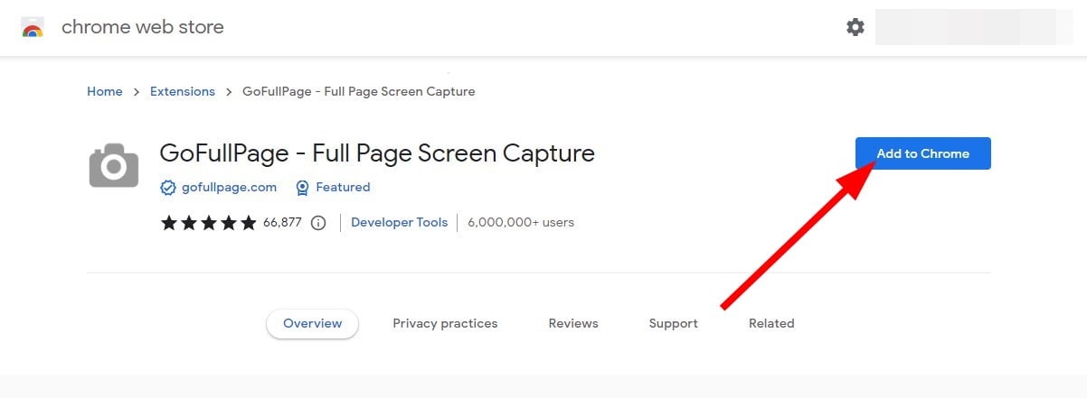The height and width of the screenshot is (398, 1087).
Task: Go to the Home breadcrumb link
Action: 104,91
